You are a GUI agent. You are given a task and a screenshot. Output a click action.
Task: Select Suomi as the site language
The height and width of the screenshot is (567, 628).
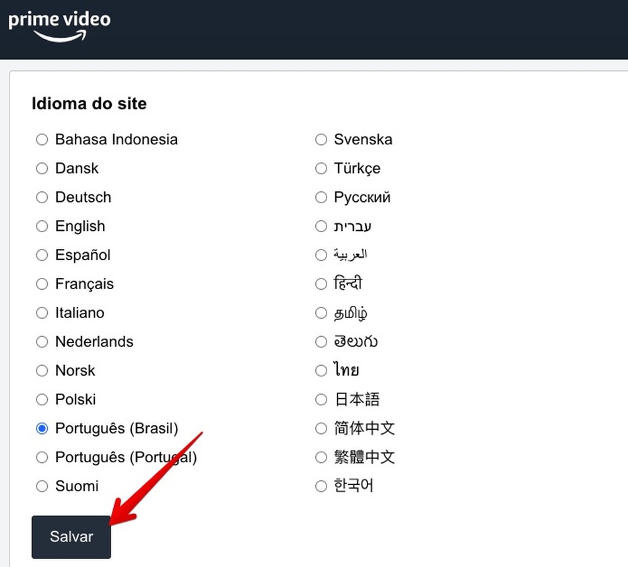click(x=42, y=486)
